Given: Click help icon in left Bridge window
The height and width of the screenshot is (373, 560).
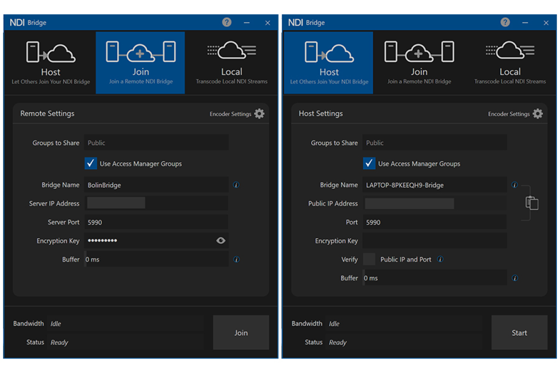Looking at the screenshot, I should coord(226,22).
